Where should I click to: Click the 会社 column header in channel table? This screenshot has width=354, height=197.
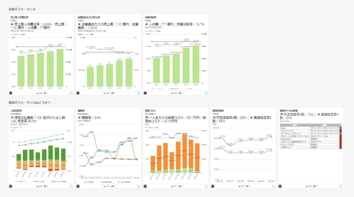point(294,125)
